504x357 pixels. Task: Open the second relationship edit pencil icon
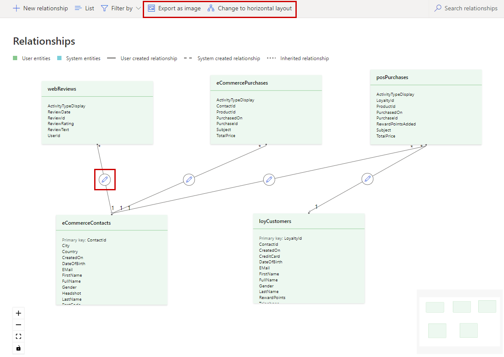click(x=189, y=180)
